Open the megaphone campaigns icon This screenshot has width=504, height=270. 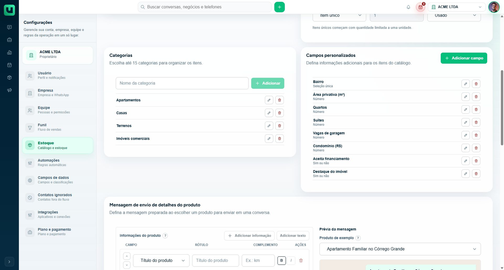(x=9, y=90)
